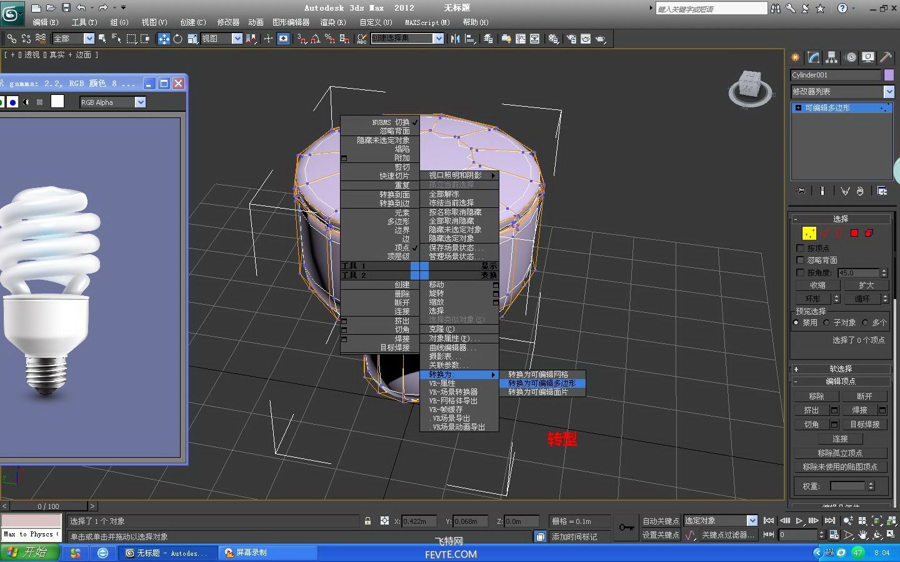Play the animation
Image resolution: width=900 pixels, height=562 pixels.
coord(799,521)
